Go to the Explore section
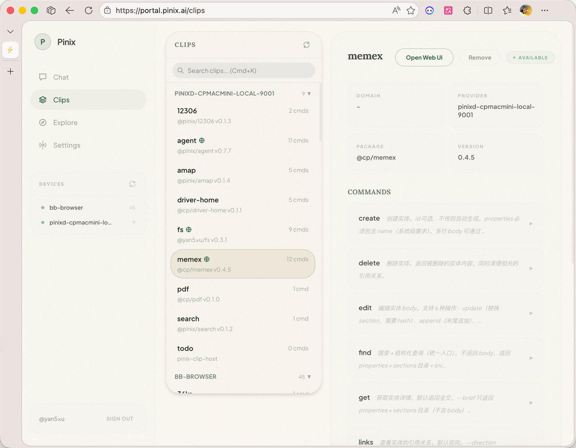Screen dimensions: 576x448 tap(88, 122)
